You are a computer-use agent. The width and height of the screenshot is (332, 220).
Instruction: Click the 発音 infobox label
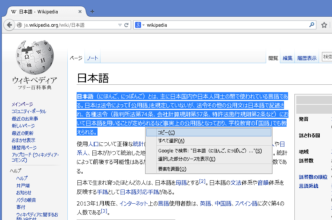click(x=303, y=119)
